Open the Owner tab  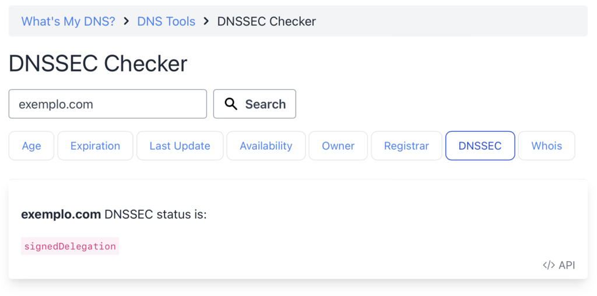338,146
